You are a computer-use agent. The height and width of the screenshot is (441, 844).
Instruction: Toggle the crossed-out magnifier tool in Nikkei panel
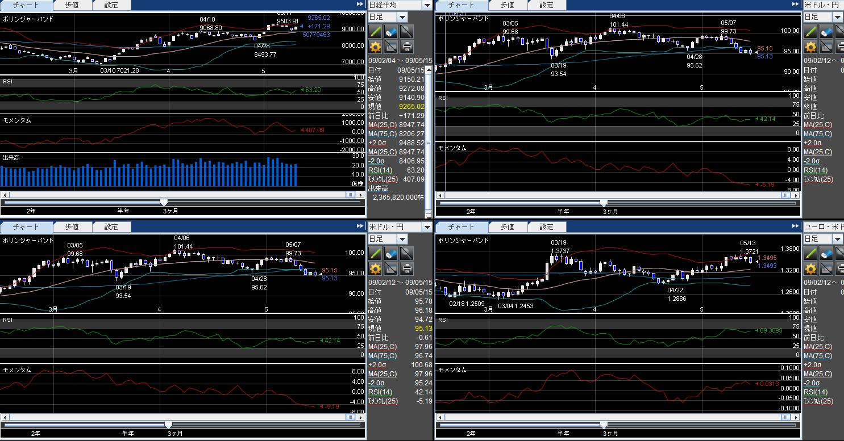point(407,32)
